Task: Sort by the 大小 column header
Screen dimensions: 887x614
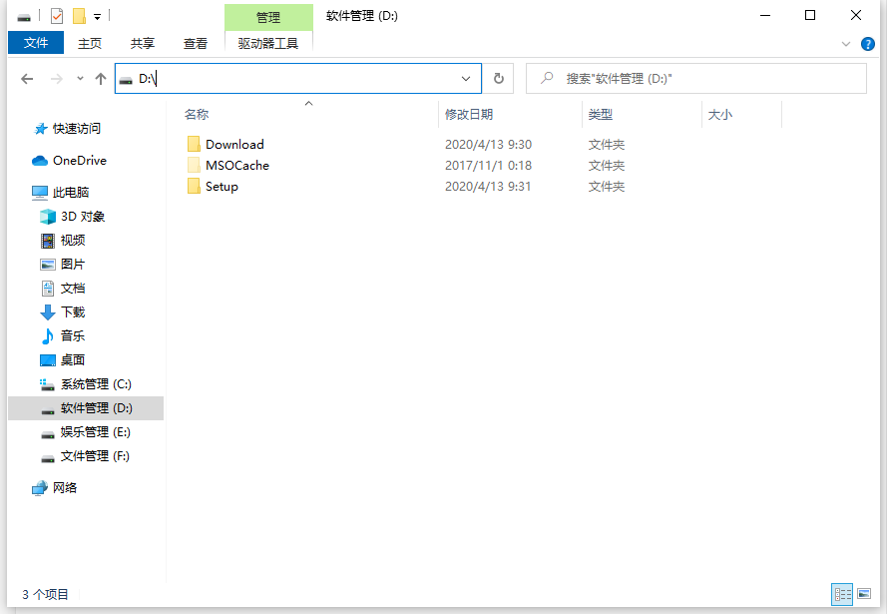Action: 720,114
